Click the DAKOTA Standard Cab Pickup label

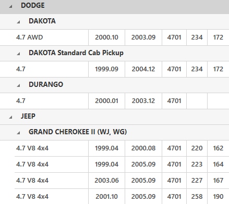pyautogui.click(x=76, y=53)
